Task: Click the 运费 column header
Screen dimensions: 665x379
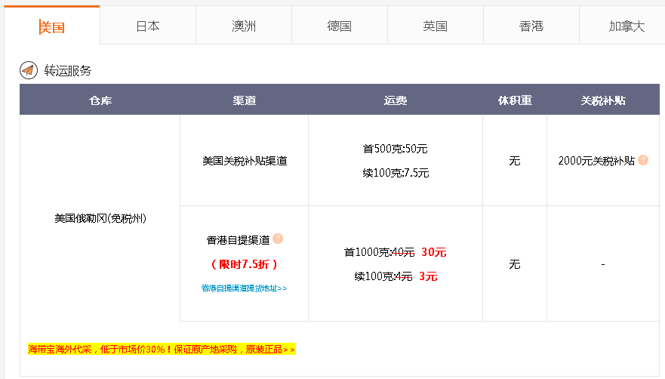Action: (396, 100)
